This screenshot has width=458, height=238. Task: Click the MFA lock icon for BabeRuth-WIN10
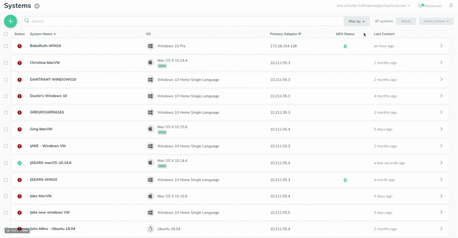coord(345,46)
